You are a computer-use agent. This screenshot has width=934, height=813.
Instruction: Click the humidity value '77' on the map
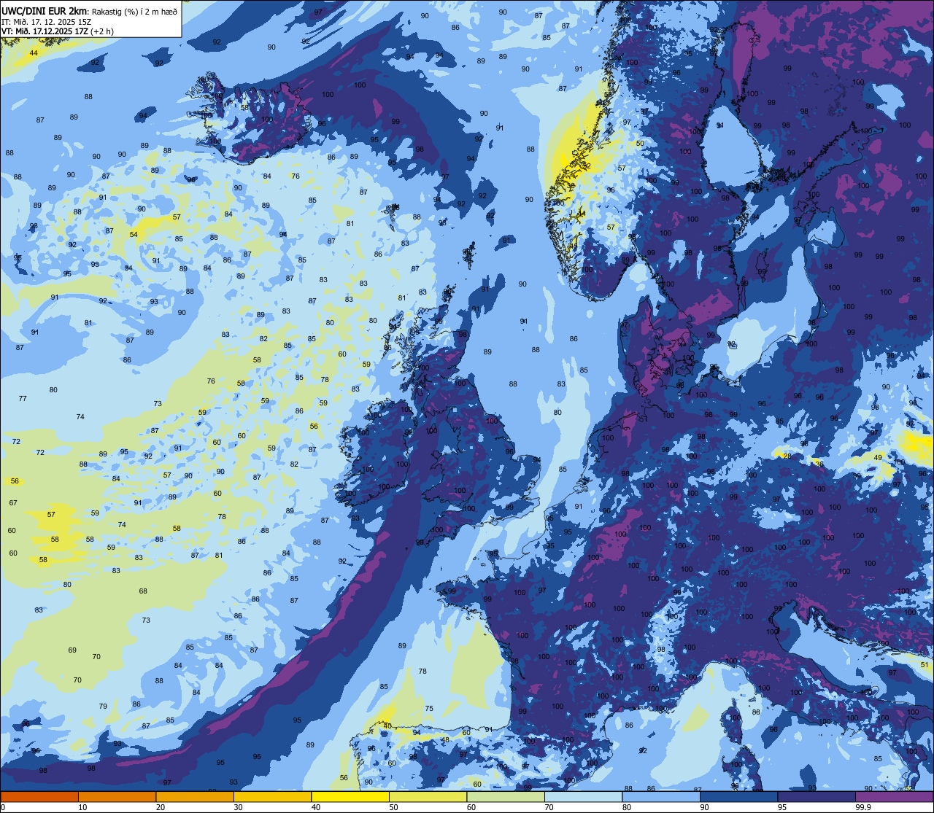[23, 398]
